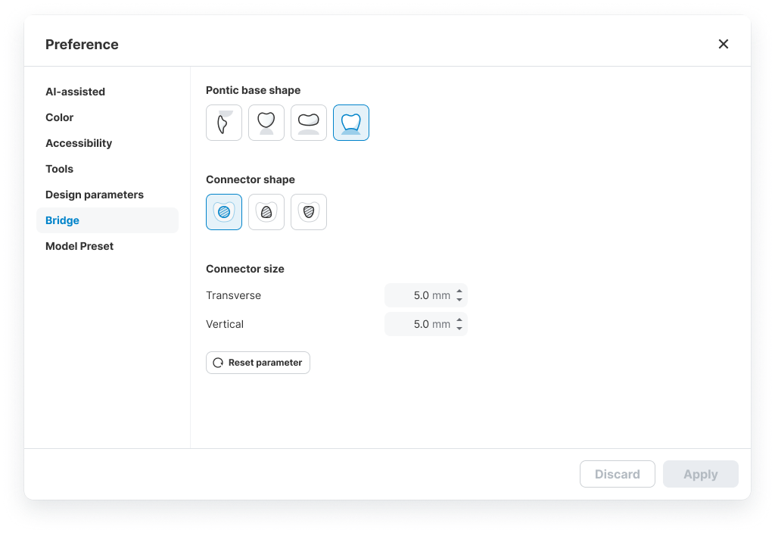Open the AI-assisted preferences section
The image size is (775, 533).
pos(75,92)
